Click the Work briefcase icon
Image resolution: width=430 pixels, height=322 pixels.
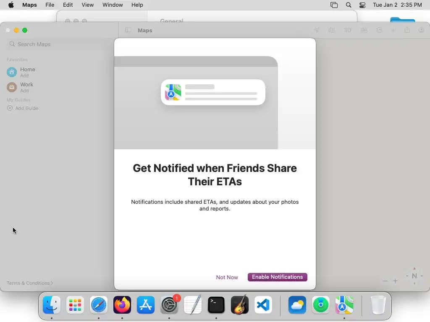coord(12,87)
